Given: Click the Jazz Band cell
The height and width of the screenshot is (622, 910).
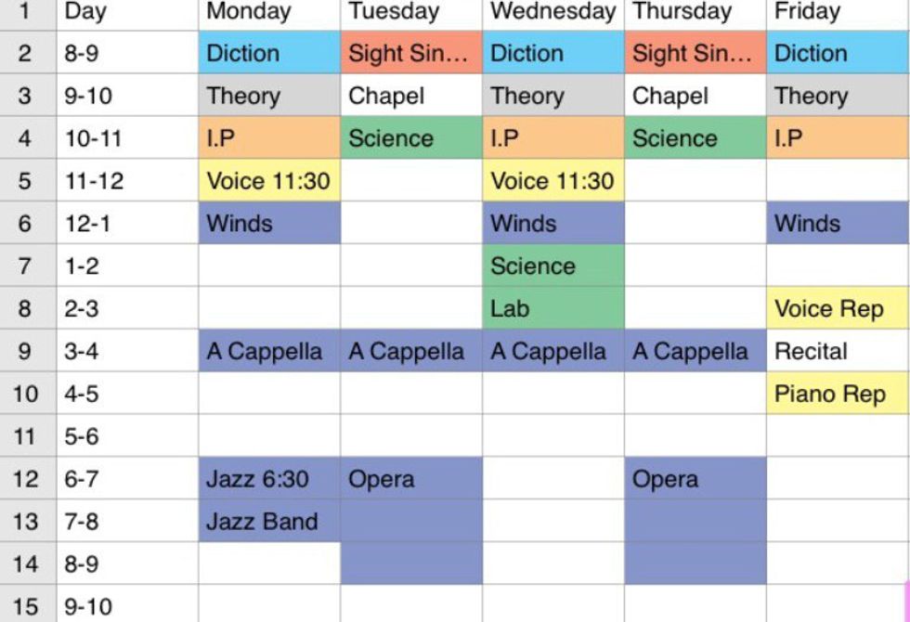Looking at the screenshot, I should coord(269,522).
